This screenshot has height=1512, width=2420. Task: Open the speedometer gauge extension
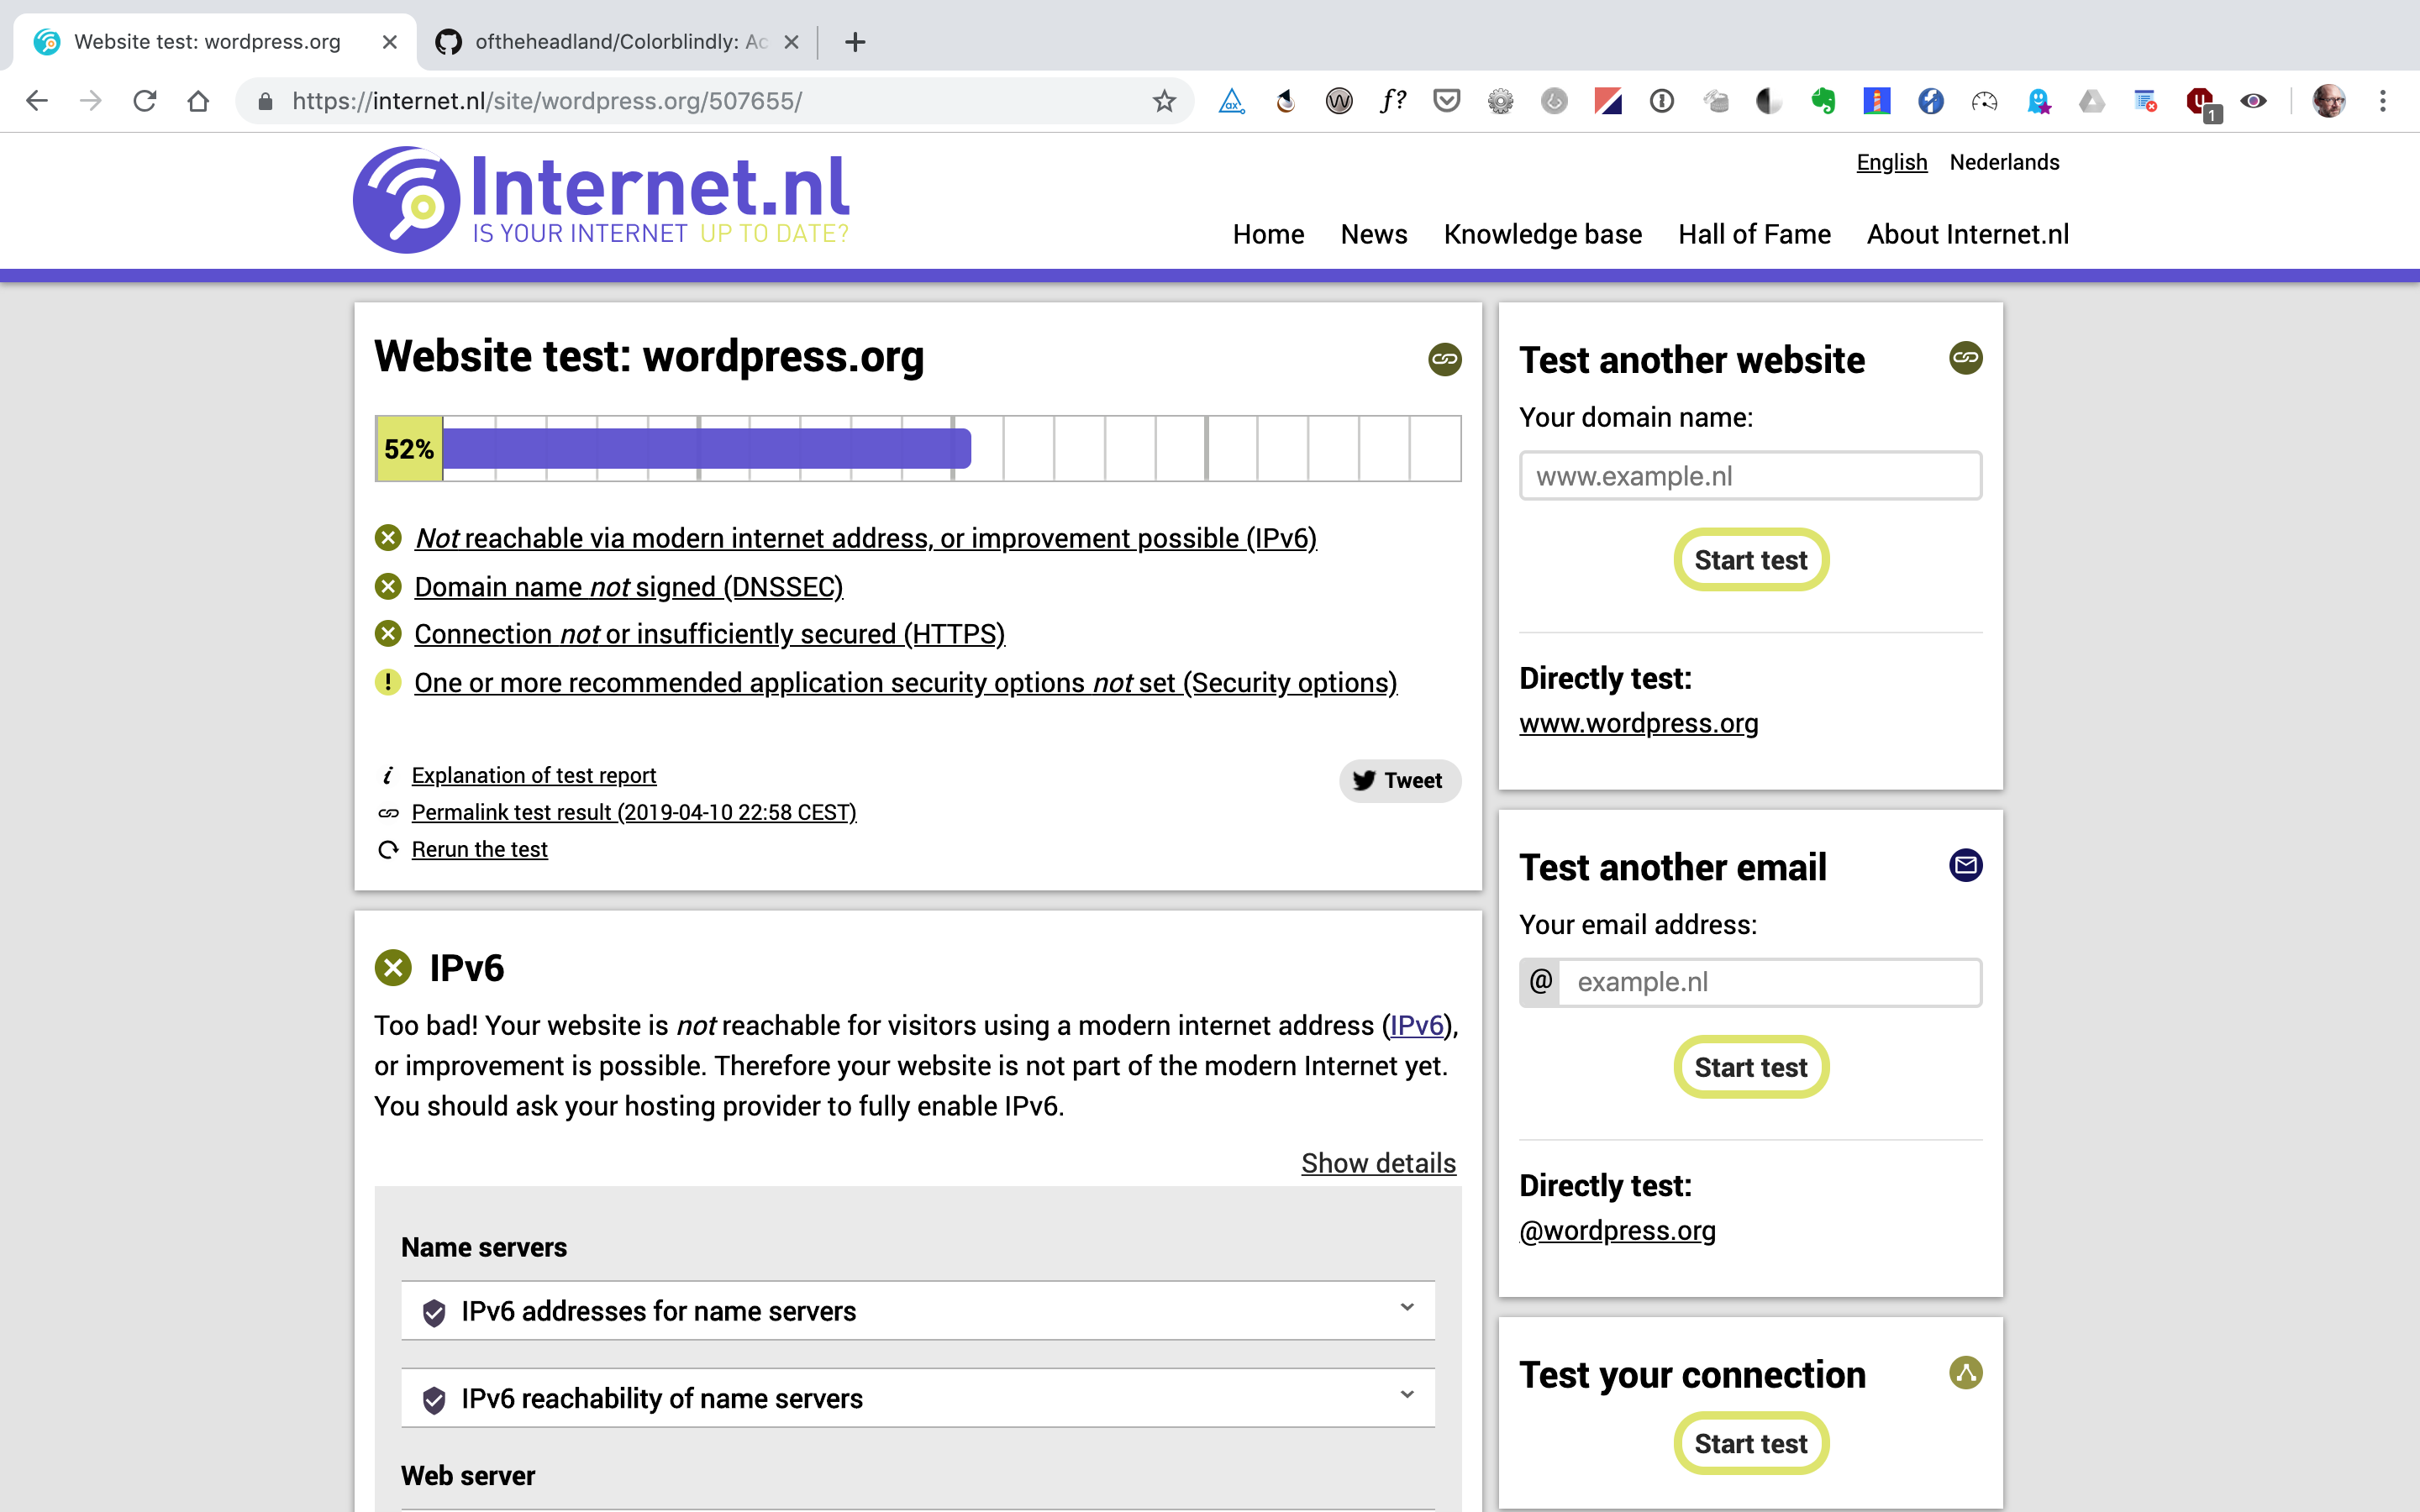pos(1984,101)
